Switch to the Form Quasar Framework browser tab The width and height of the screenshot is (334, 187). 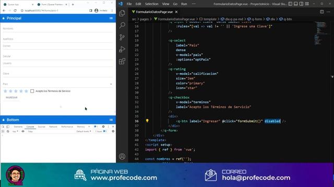pos(52,4)
